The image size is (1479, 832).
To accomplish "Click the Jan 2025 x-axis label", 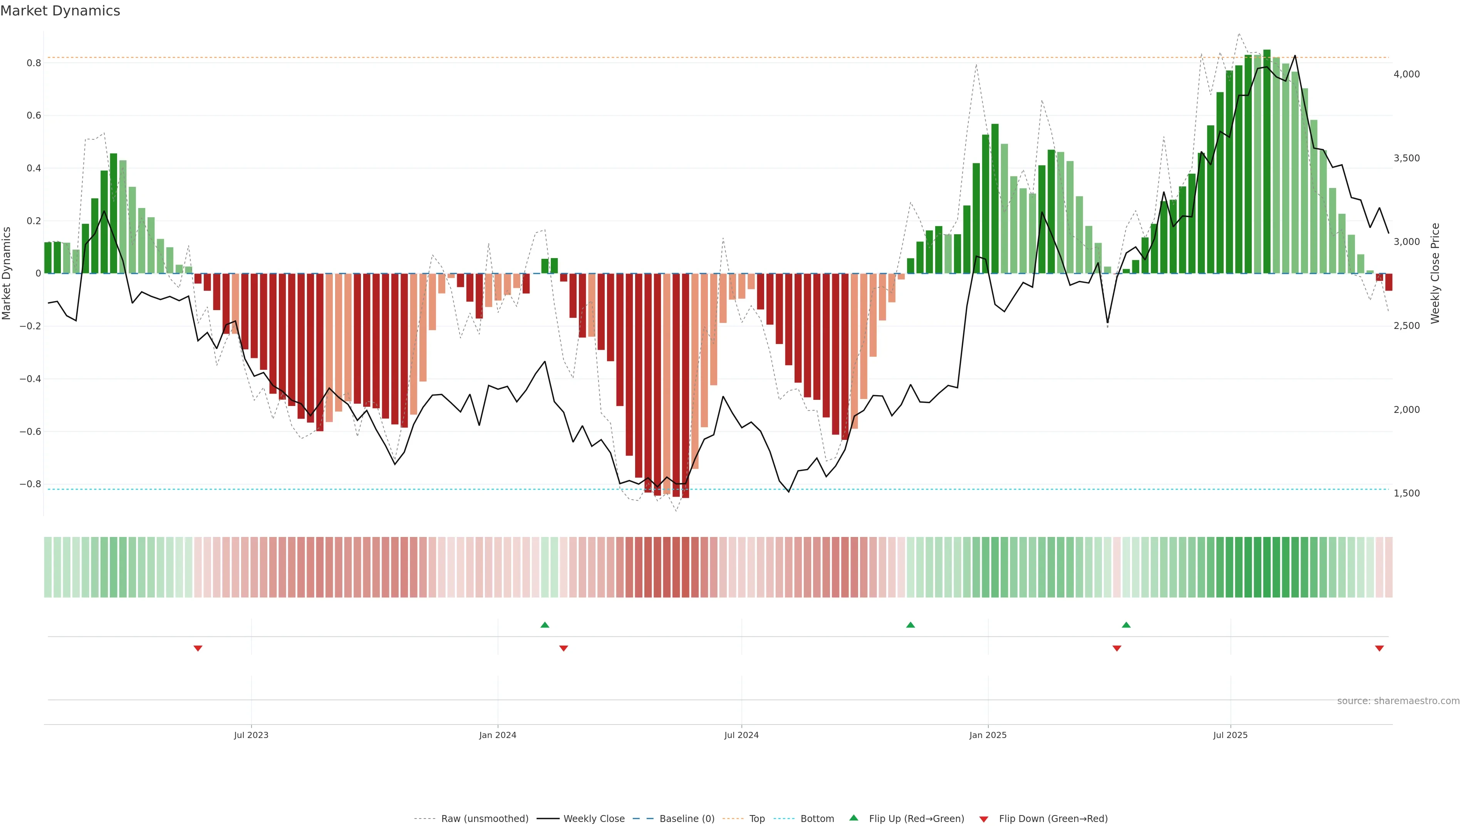I will pyautogui.click(x=988, y=735).
